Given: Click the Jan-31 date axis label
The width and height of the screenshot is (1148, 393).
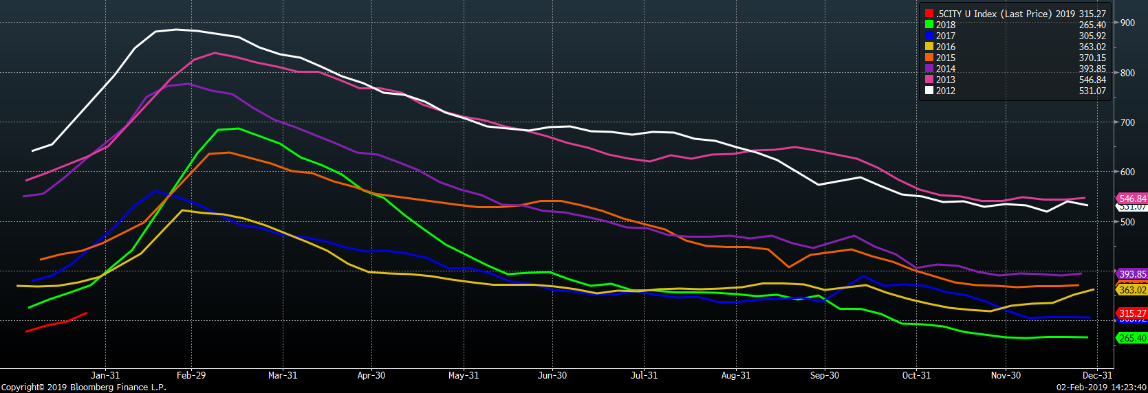Looking at the screenshot, I should tap(105, 375).
